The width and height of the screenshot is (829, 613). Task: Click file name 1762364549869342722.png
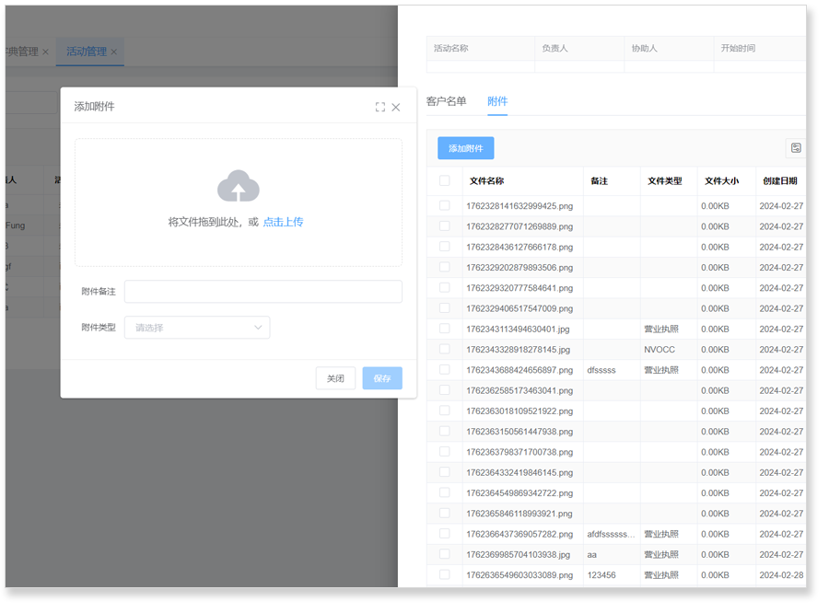click(x=520, y=493)
